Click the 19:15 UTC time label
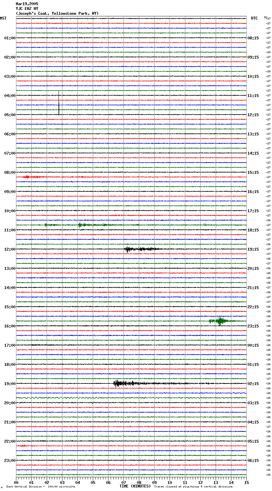 253,249
